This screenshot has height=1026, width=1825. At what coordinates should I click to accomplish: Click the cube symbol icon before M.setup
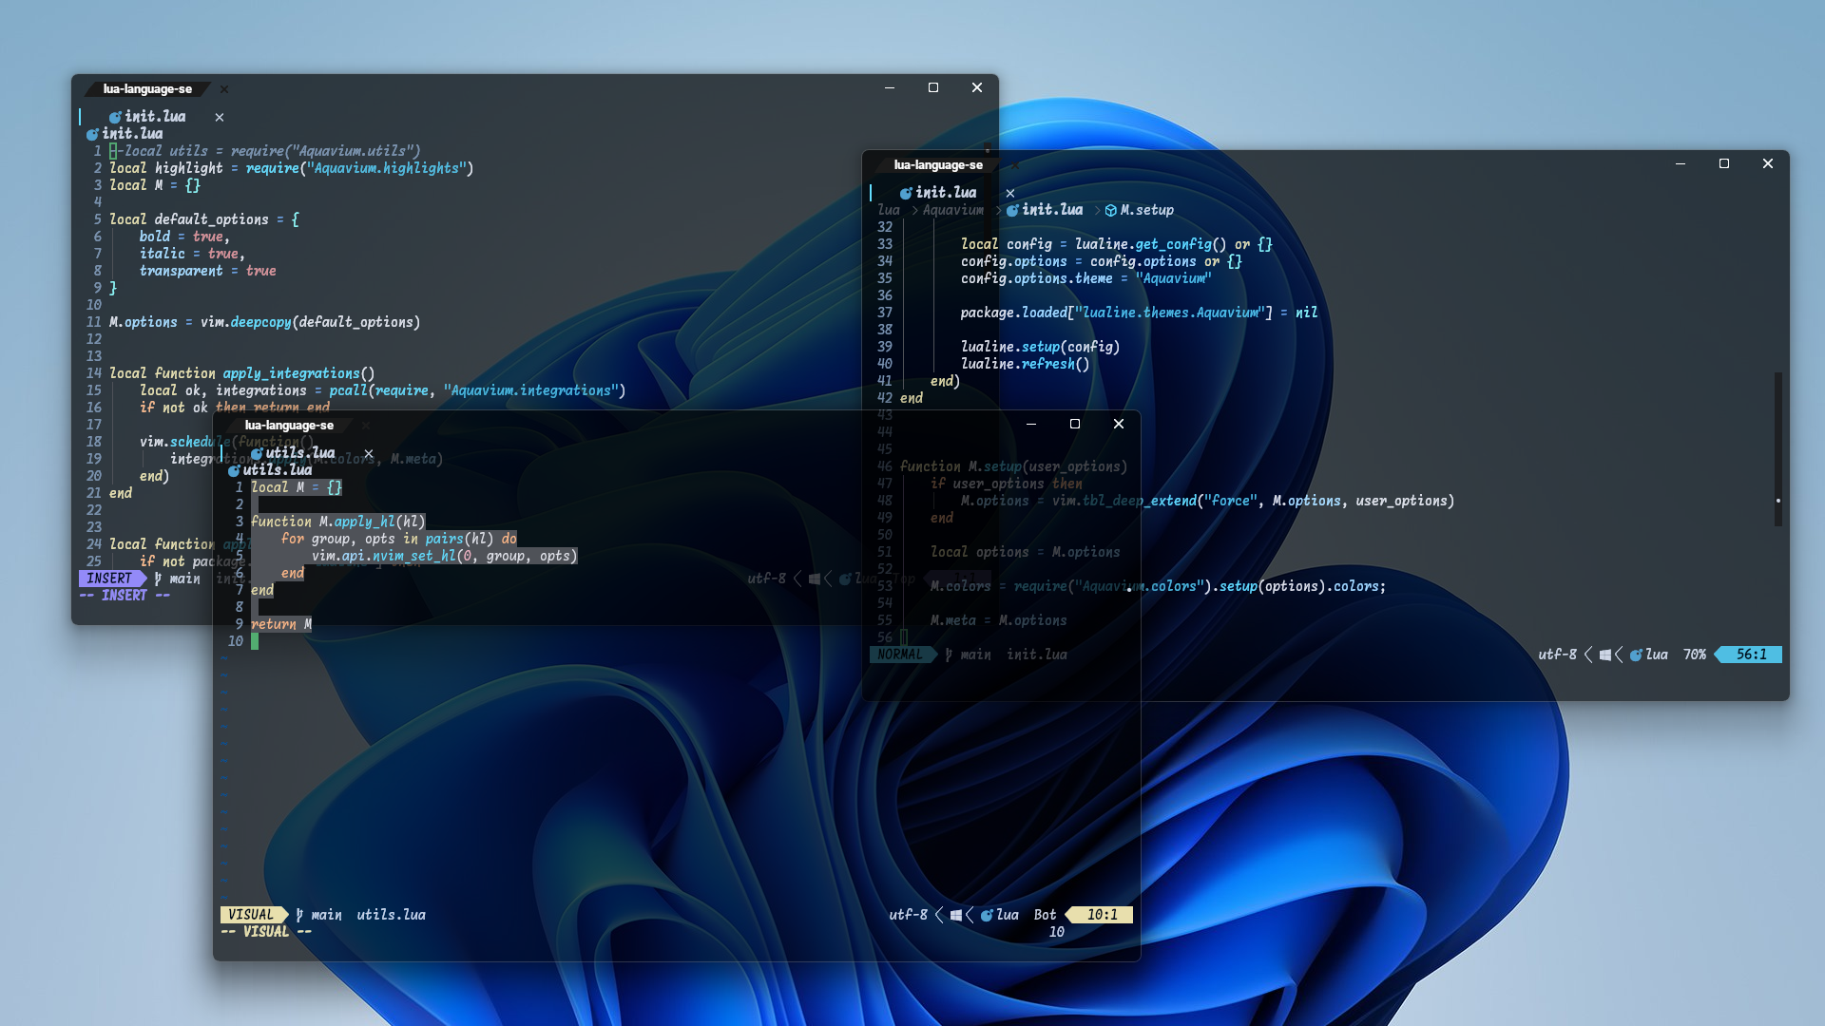pyautogui.click(x=1110, y=211)
